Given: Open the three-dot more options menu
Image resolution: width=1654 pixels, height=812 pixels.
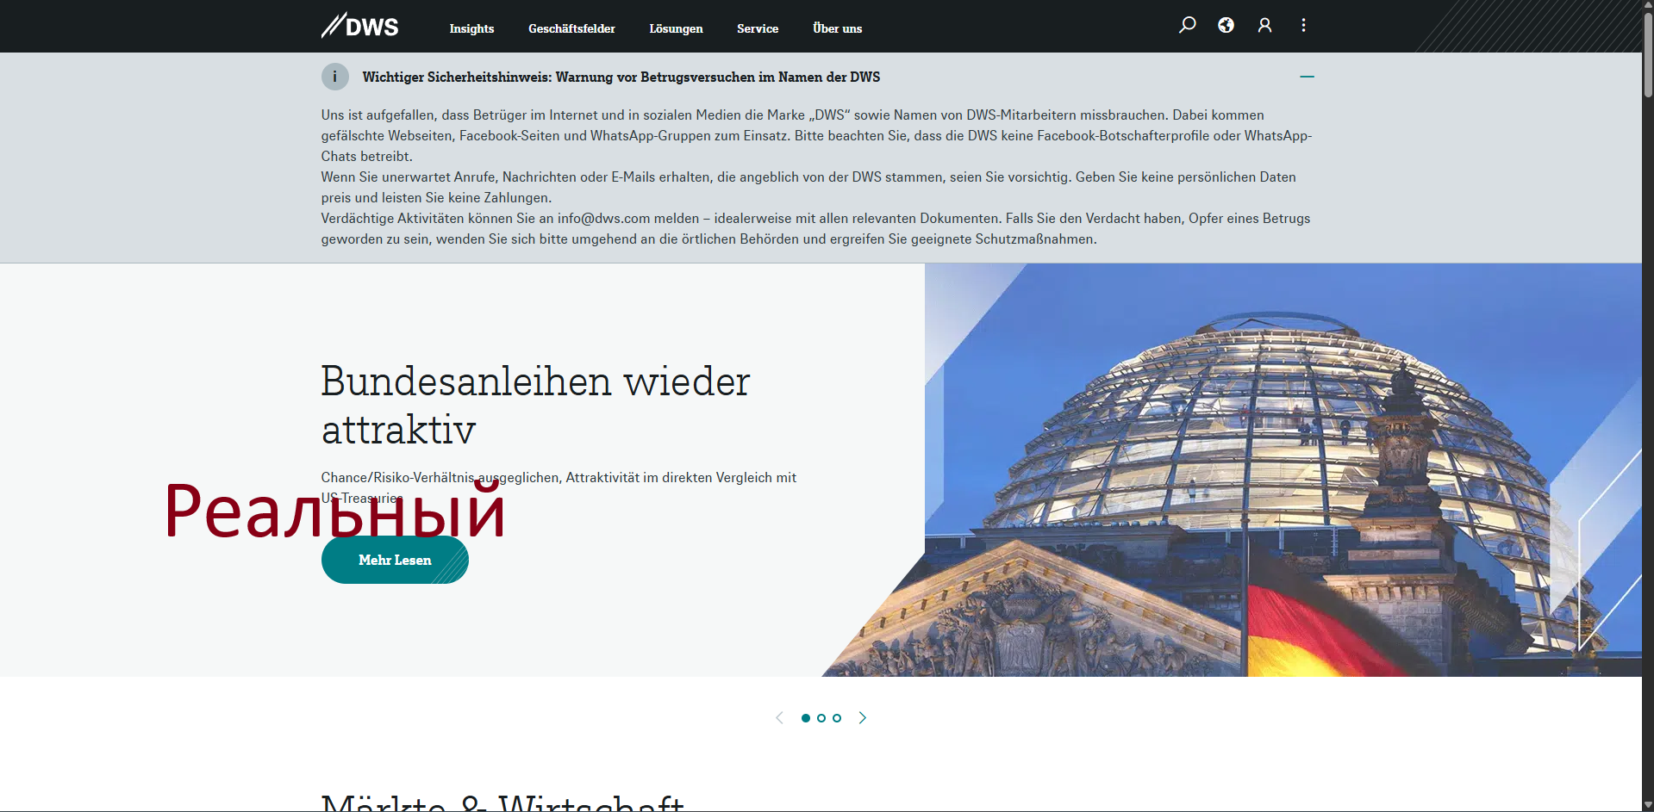Looking at the screenshot, I should pos(1303,25).
